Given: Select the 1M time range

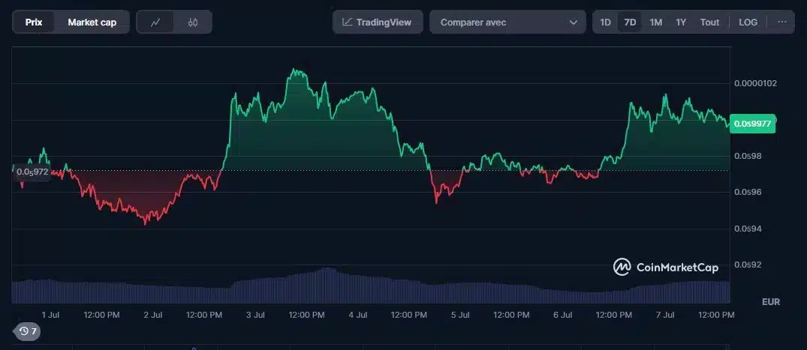Looking at the screenshot, I should [655, 22].
